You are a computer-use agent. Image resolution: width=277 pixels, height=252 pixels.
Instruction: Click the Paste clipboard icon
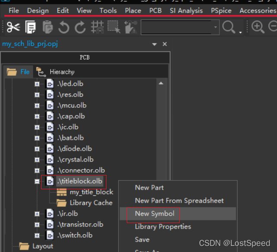point(47,28)
